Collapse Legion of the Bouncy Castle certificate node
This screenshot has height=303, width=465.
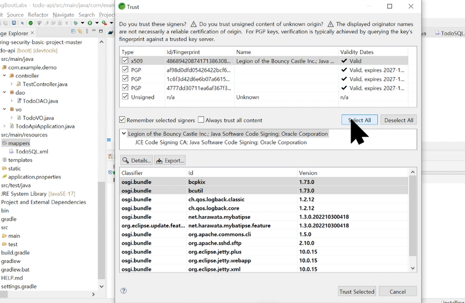tap(124, 133)
